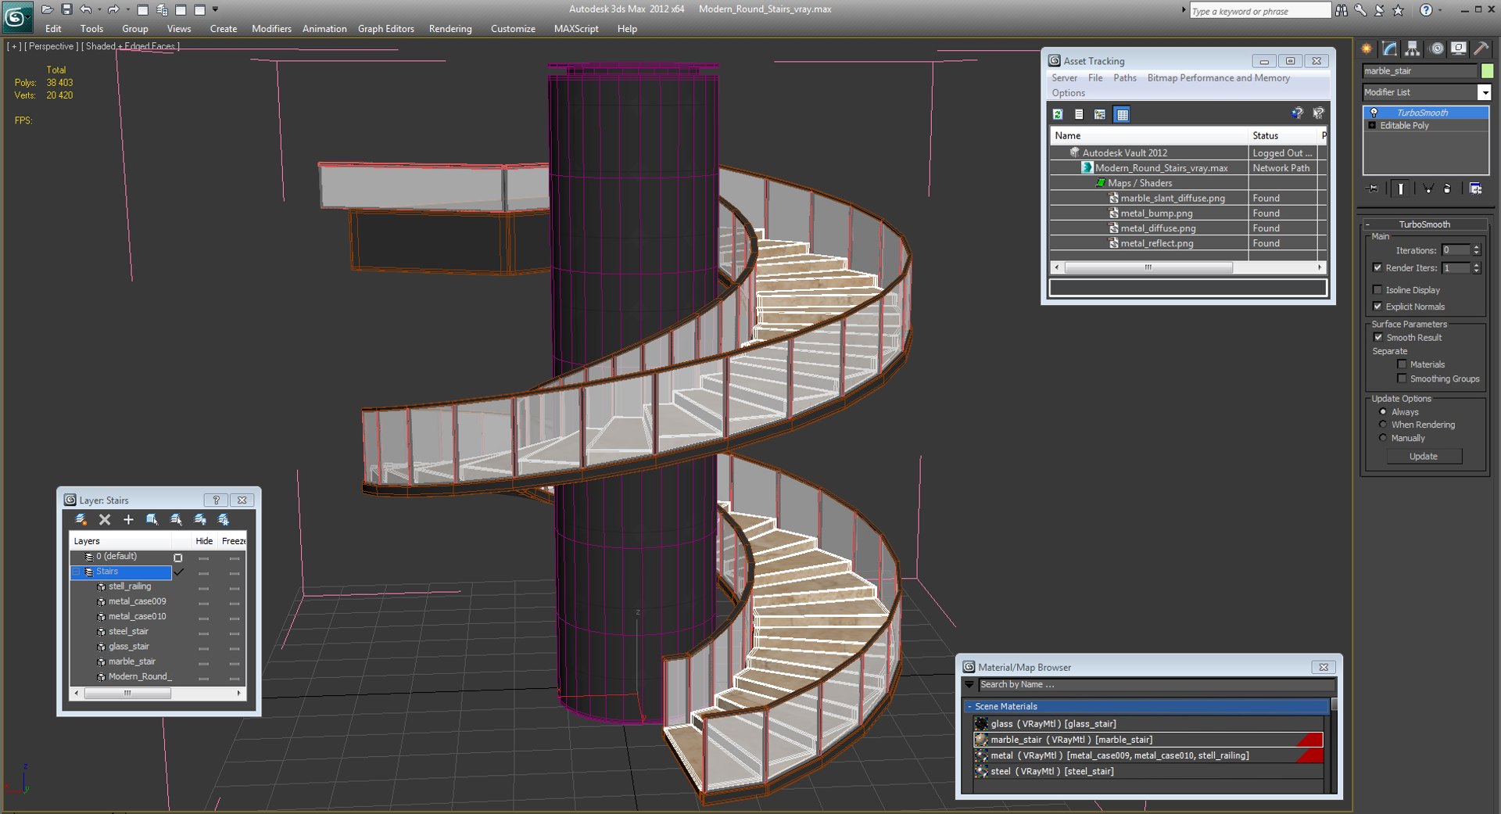Toggle TurboSmooth modifier lightbulb visibility

[1374, 113]
